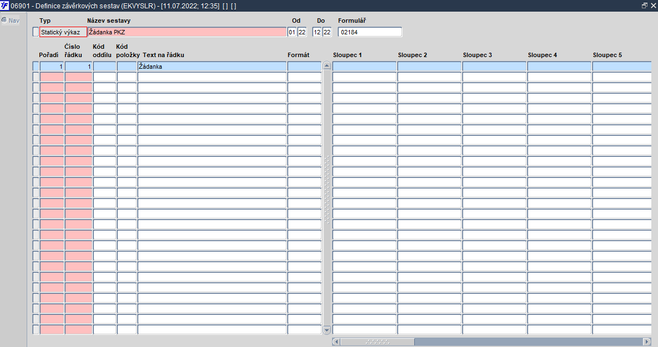
Task: Focus the Typ field showing Statický výkaz
Action: coord(63,32)
